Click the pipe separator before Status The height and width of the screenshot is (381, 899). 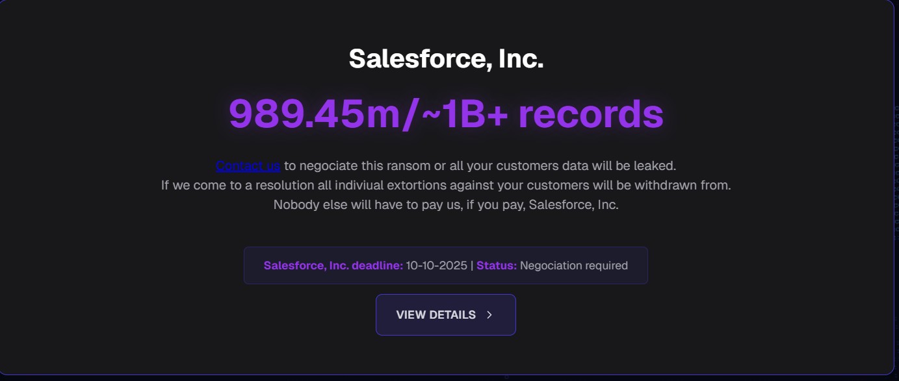[472, 265]
